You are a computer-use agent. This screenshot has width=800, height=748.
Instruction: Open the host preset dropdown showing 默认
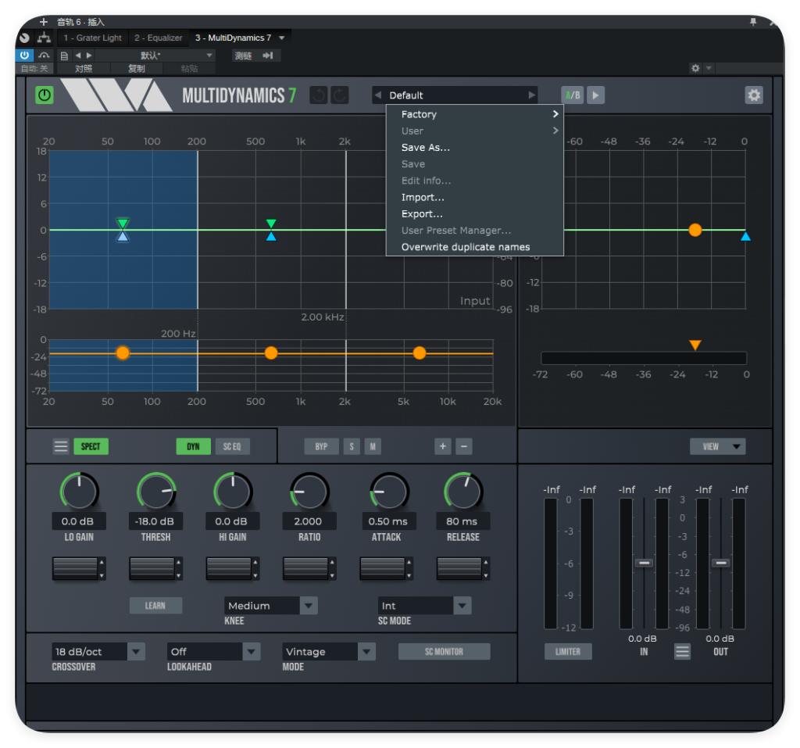[x=155, y=55]
